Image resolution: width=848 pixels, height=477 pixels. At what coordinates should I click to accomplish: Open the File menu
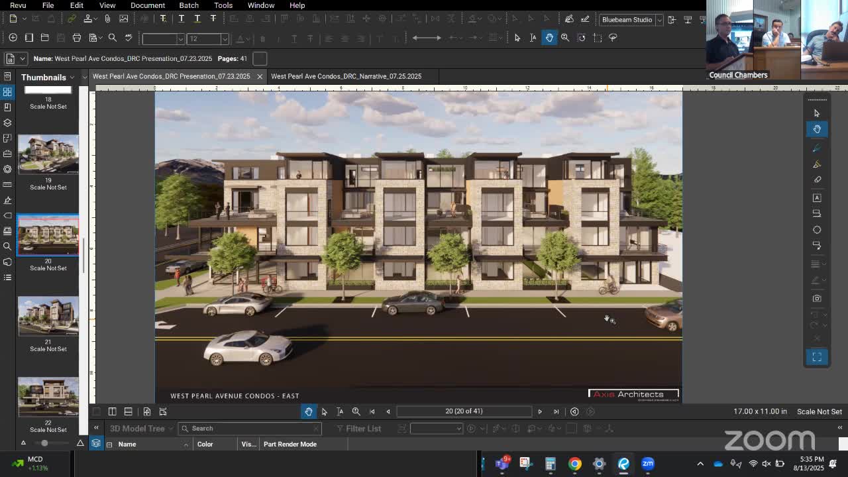click(x=48, y=5)
